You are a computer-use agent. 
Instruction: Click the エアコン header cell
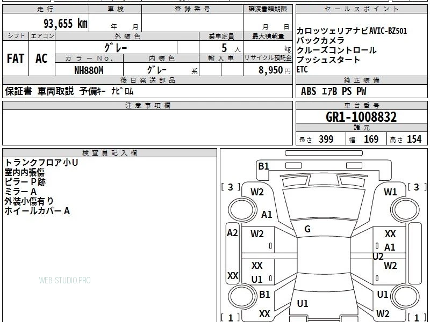[42, 36]
